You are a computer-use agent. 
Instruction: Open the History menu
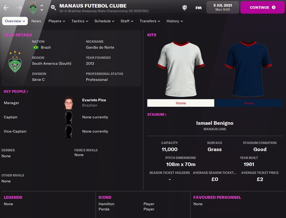pos(175,21)
